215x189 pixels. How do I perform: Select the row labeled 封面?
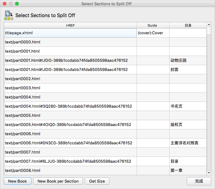[70, 70]
